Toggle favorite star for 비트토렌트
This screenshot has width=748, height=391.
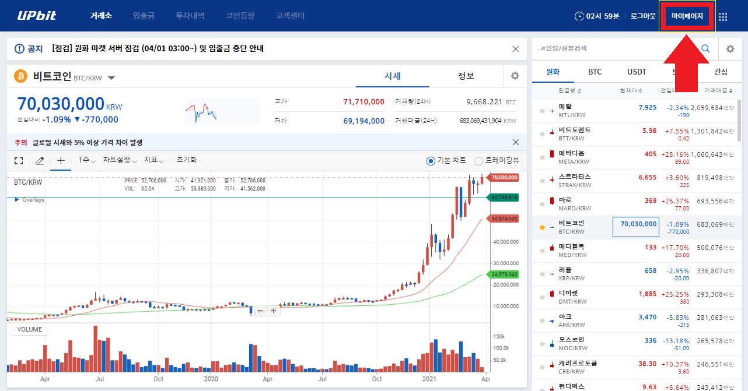click(x=542, y=134)
